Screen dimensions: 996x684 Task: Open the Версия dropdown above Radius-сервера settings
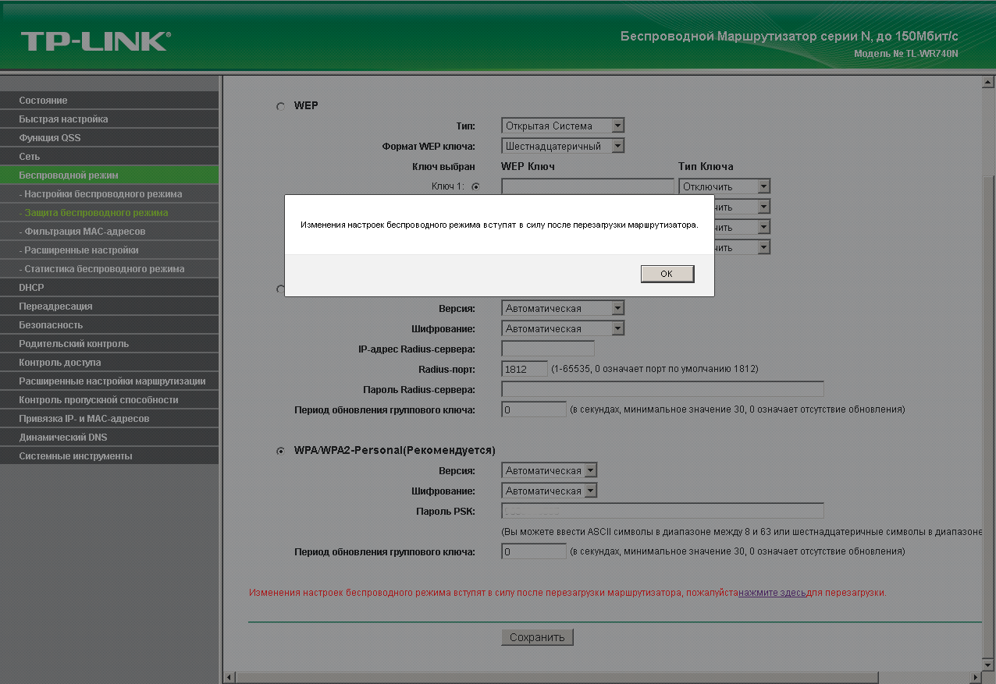click(563, 308)
